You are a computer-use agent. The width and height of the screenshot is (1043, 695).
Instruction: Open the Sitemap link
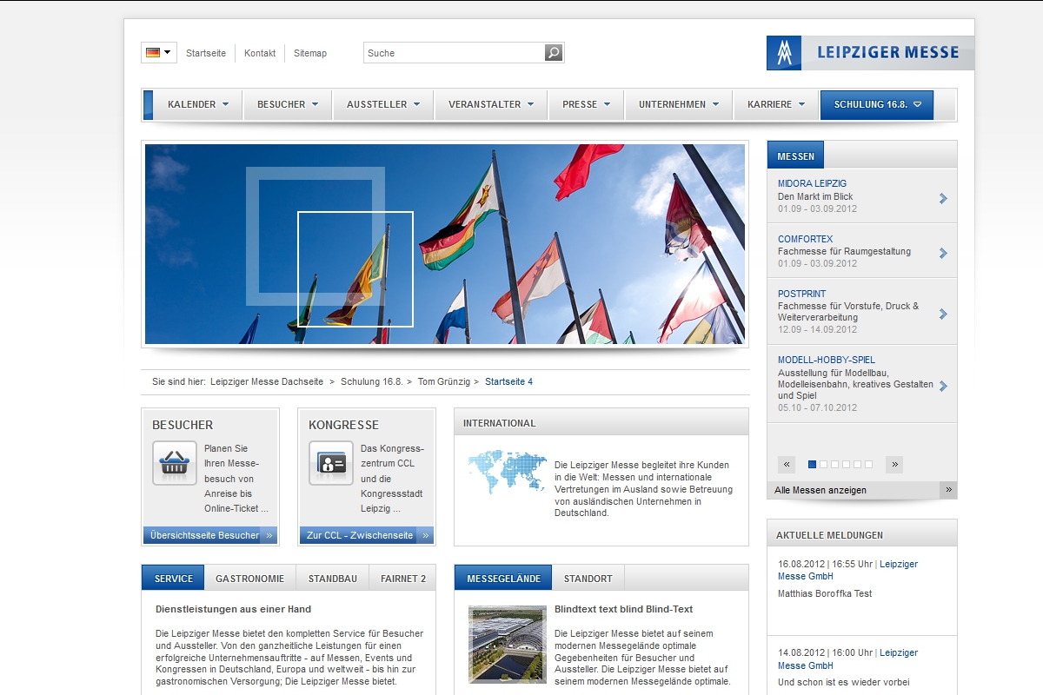pos(310,53)
